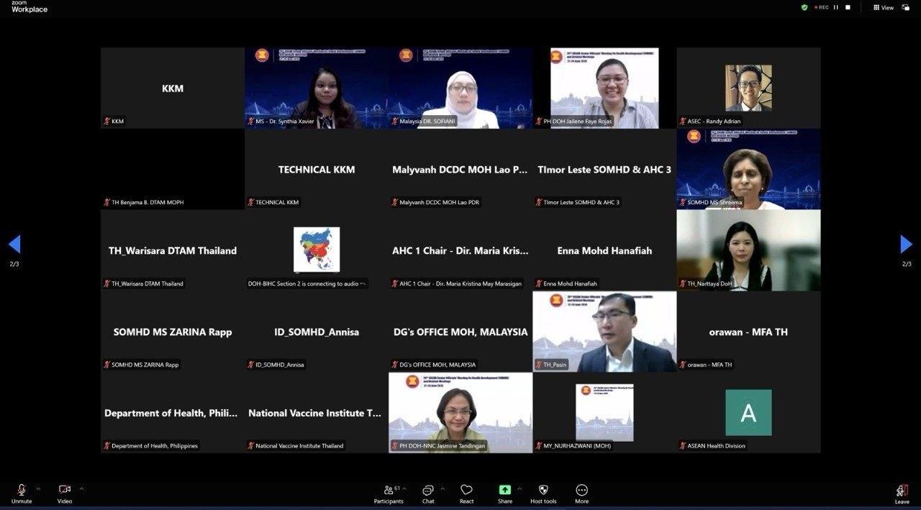
Task: Select TH_Narttaya DoH video tile
Action: click(748, 250)
